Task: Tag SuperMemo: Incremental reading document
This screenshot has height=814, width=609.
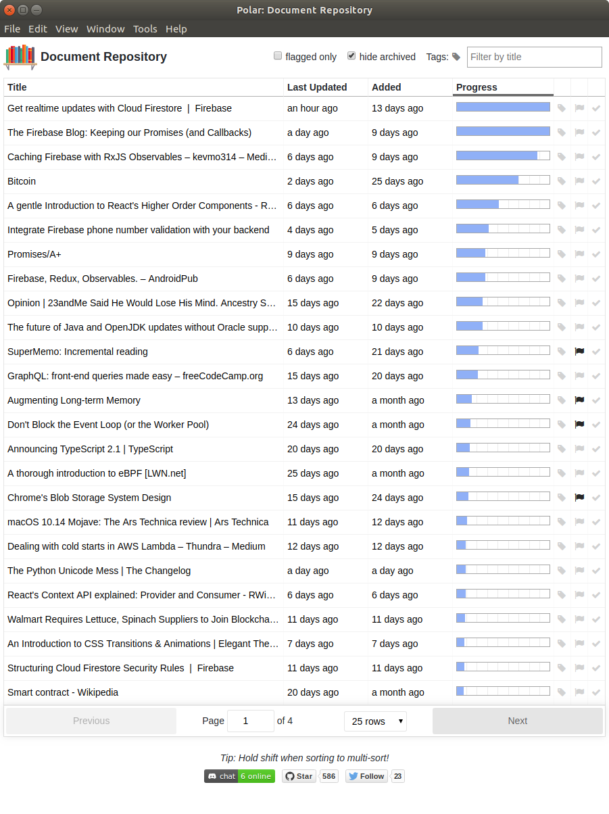Action: pos(561,352)
